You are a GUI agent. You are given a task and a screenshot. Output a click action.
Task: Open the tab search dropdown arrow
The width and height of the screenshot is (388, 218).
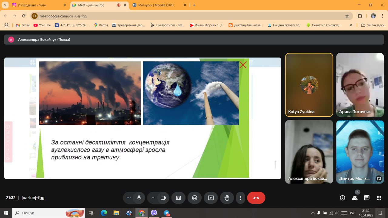coord(5,5)
